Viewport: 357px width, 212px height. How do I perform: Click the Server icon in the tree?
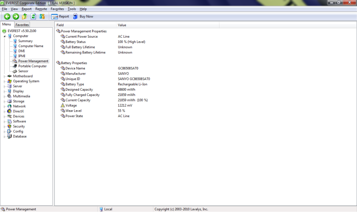click(9, 86)
